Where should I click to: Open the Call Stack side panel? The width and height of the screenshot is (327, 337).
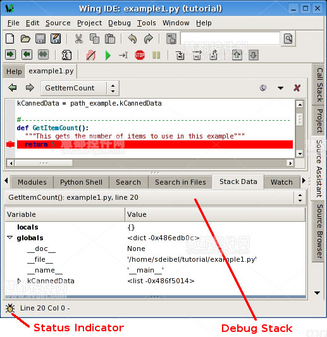319,85
